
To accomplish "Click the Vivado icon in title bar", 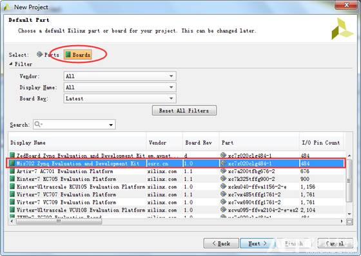I will 7,7.
